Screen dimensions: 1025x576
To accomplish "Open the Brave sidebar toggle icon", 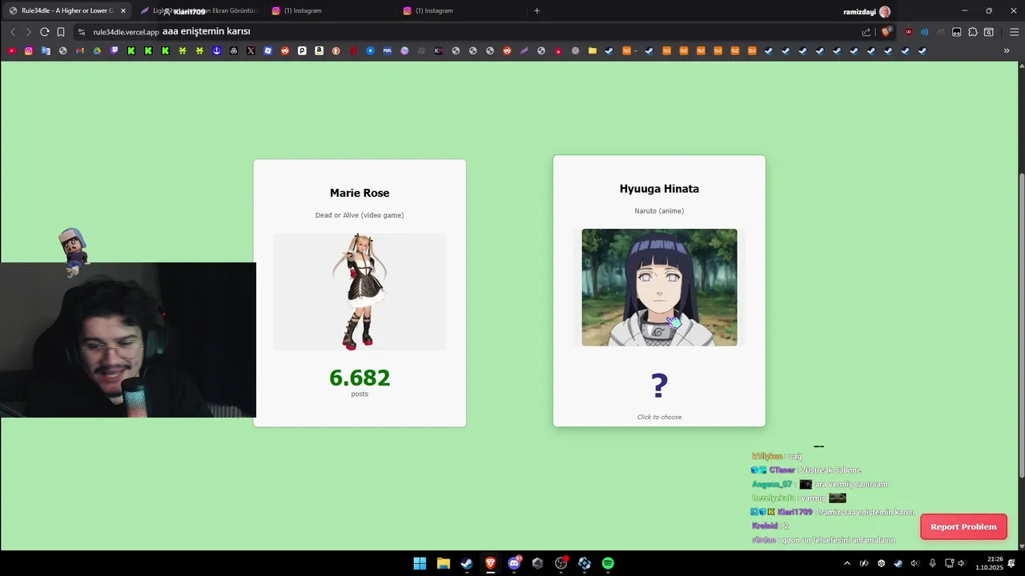I will tap(989, 32).
